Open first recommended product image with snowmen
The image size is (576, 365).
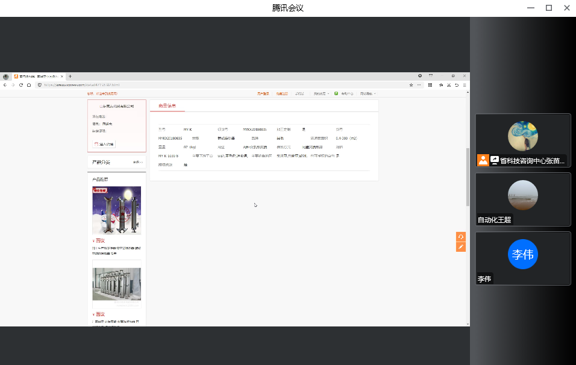116,210
